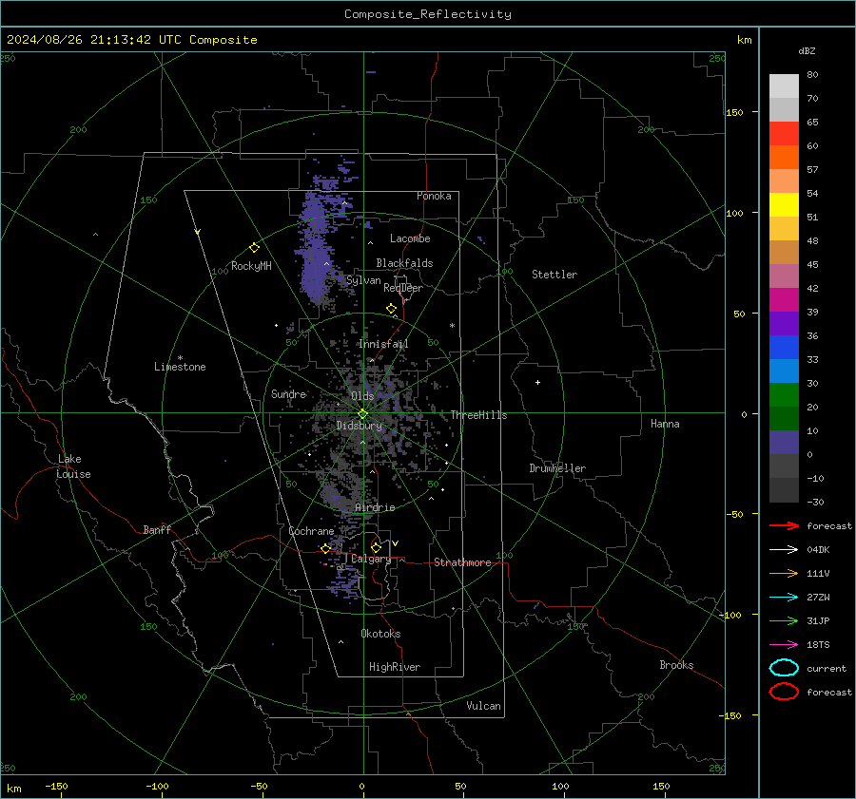Click the Limestone label

[x=180, y=367]
